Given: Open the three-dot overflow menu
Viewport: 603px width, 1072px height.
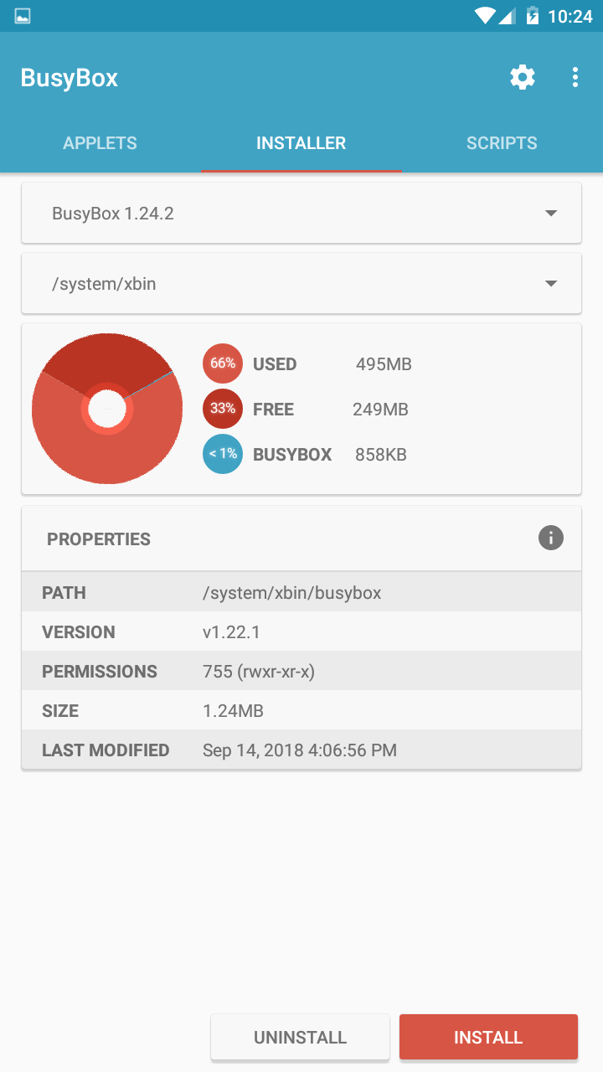Looking at the screenshot, I should 575,78.
